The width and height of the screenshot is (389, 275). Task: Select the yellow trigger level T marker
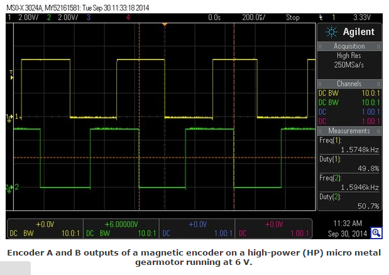(x=11, y=75)
